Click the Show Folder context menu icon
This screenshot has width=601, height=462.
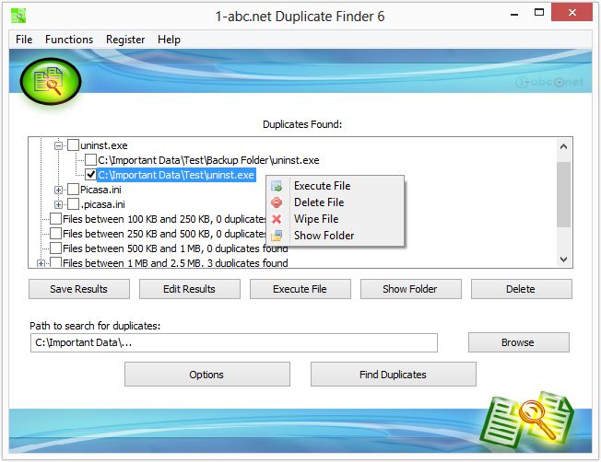point(277,236)
